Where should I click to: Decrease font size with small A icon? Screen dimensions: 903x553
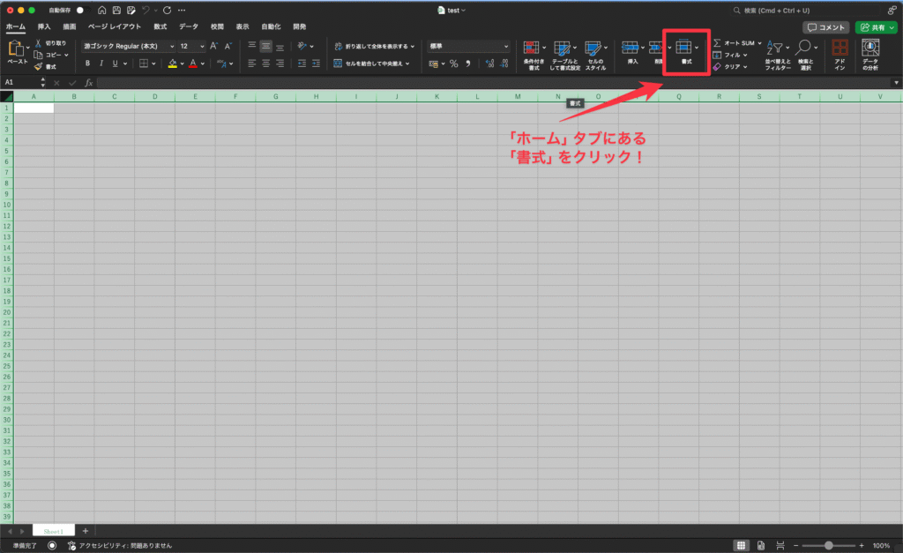point(228,46)
